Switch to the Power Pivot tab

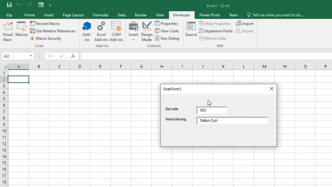pyautogui.click(x=210, y=15)
